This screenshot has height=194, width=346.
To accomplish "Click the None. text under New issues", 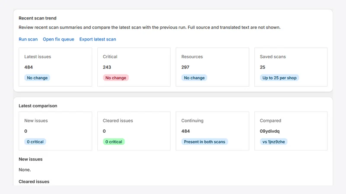I will point(25,169).
